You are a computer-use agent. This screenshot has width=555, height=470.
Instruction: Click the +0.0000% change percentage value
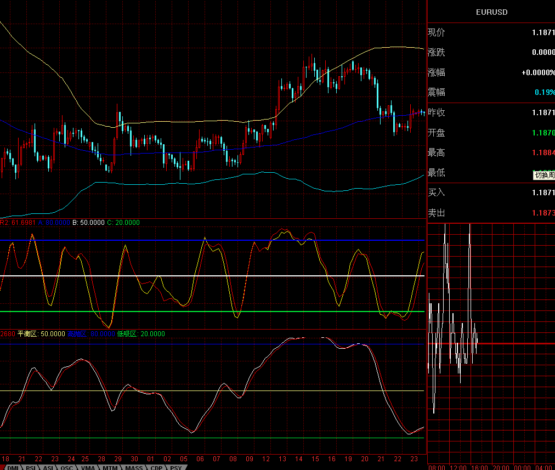[x=538, y=72]
